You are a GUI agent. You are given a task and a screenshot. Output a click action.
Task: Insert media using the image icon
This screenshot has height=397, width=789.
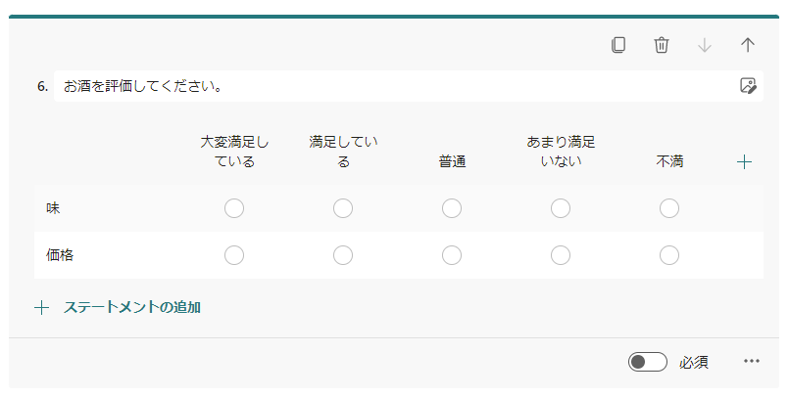(x=748, y=86)
